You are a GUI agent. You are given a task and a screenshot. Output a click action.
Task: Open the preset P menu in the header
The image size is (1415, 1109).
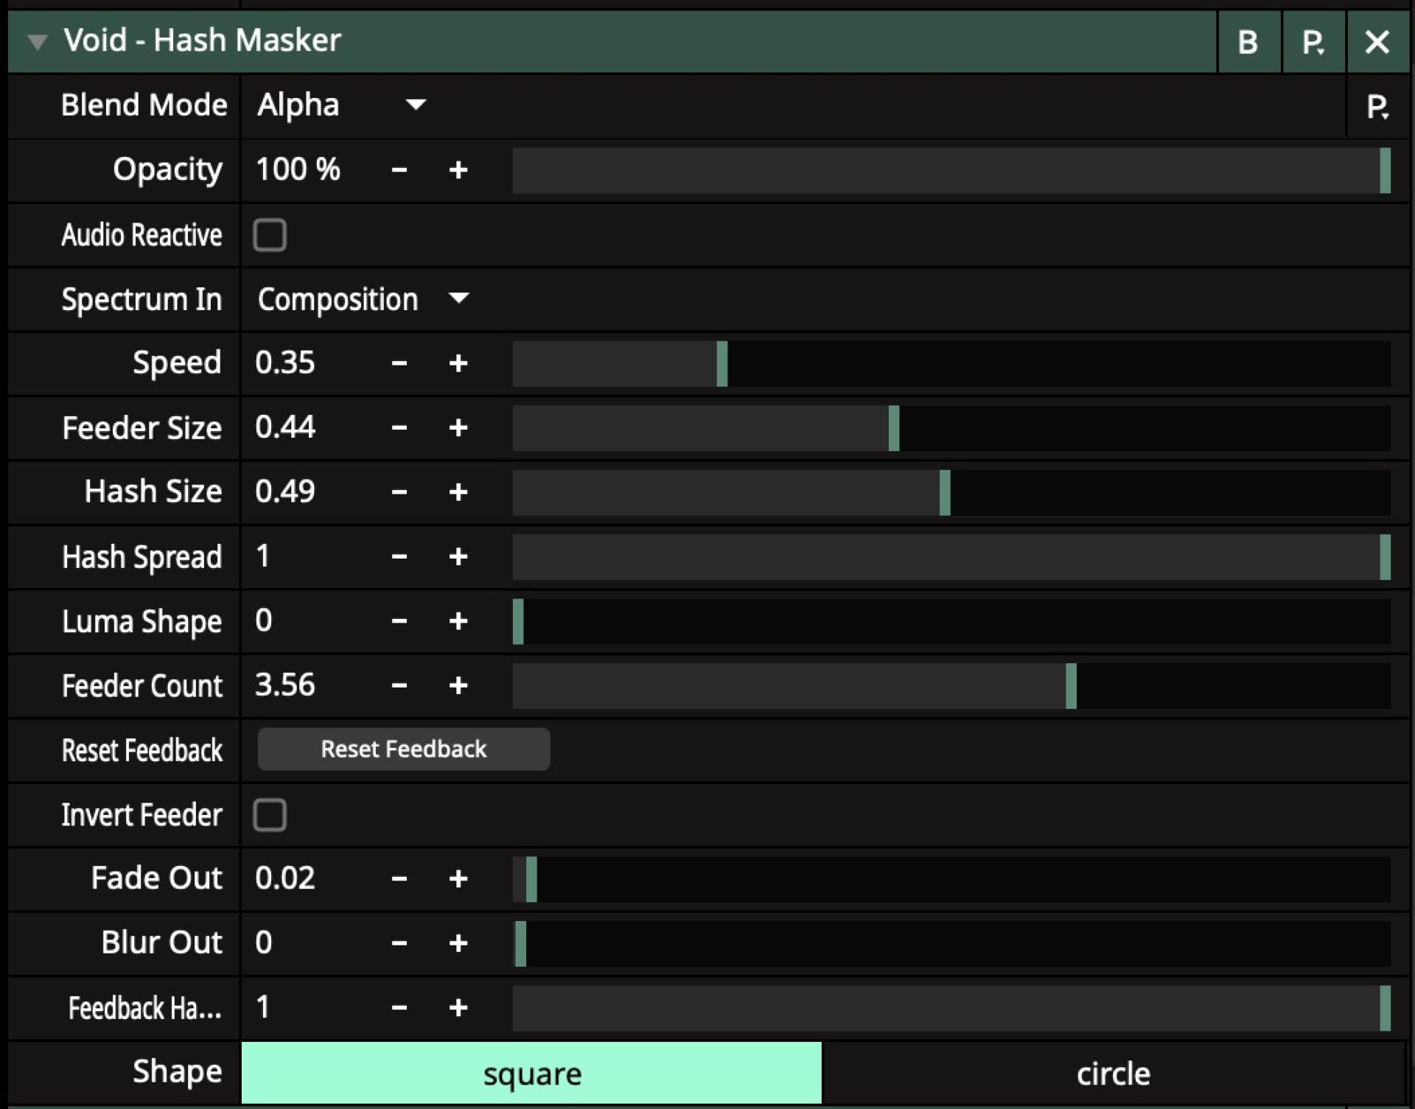coord(1313,42)
